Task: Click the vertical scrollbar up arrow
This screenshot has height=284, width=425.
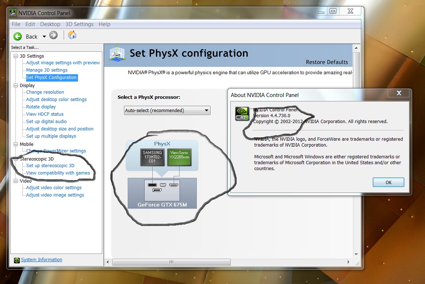Action: tap(356, 48)
